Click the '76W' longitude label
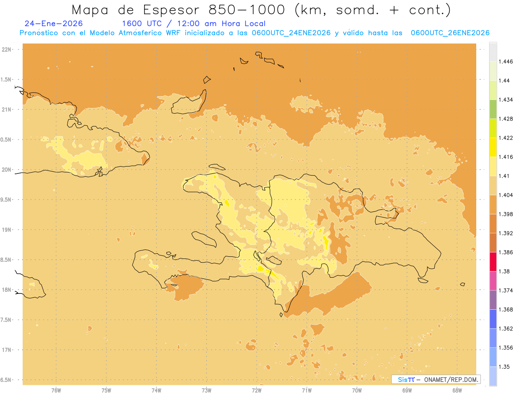 (56, 390)
